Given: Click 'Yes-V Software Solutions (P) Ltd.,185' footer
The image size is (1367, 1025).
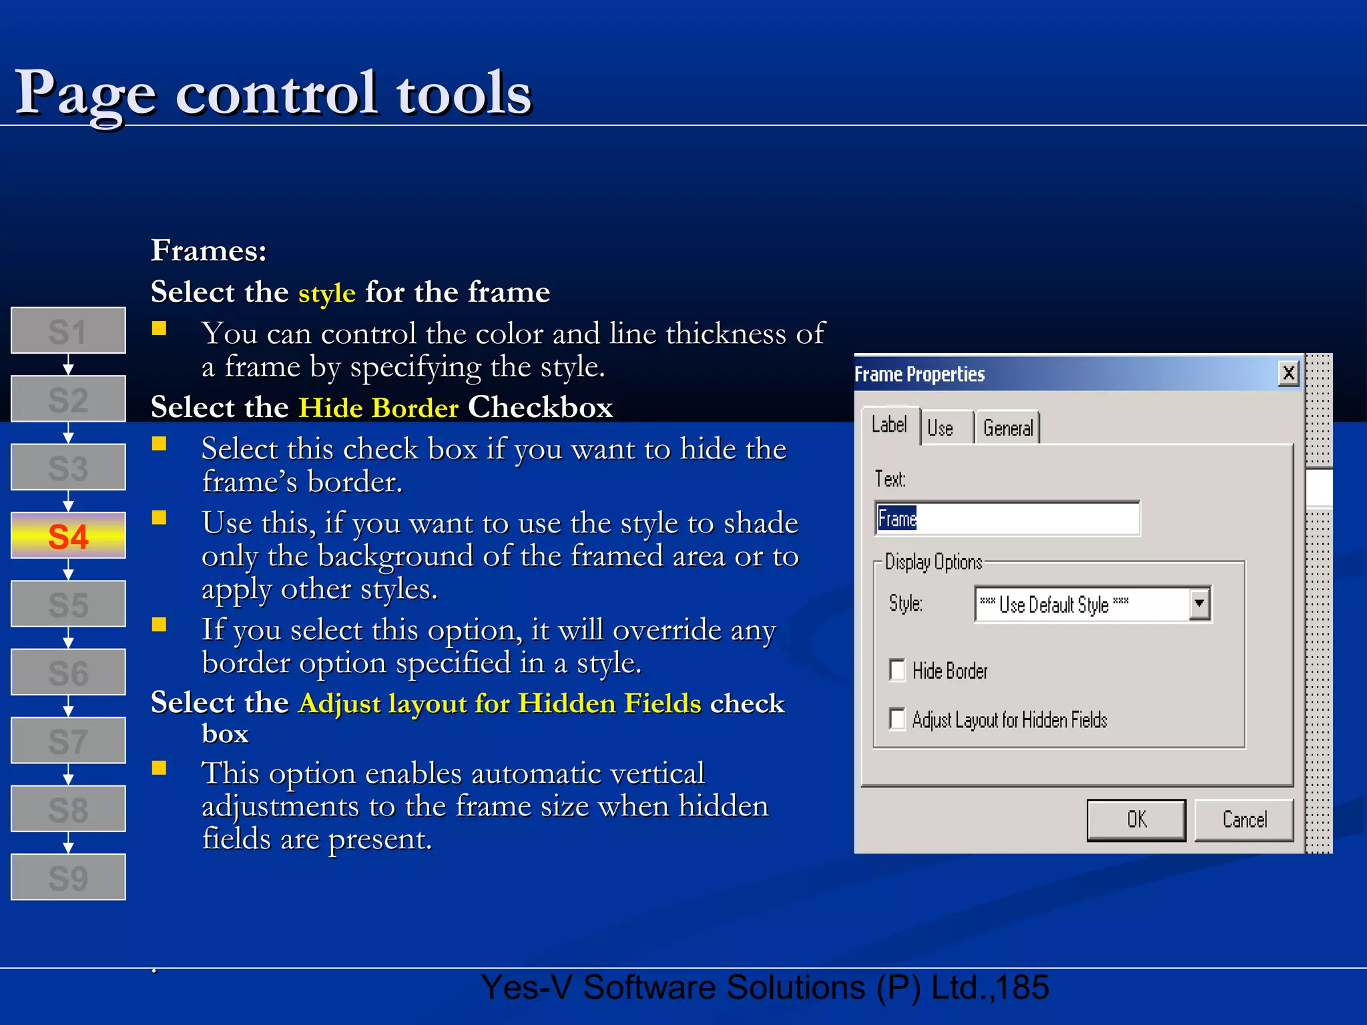Looking at the screenshot, I should tap(764, 987).
